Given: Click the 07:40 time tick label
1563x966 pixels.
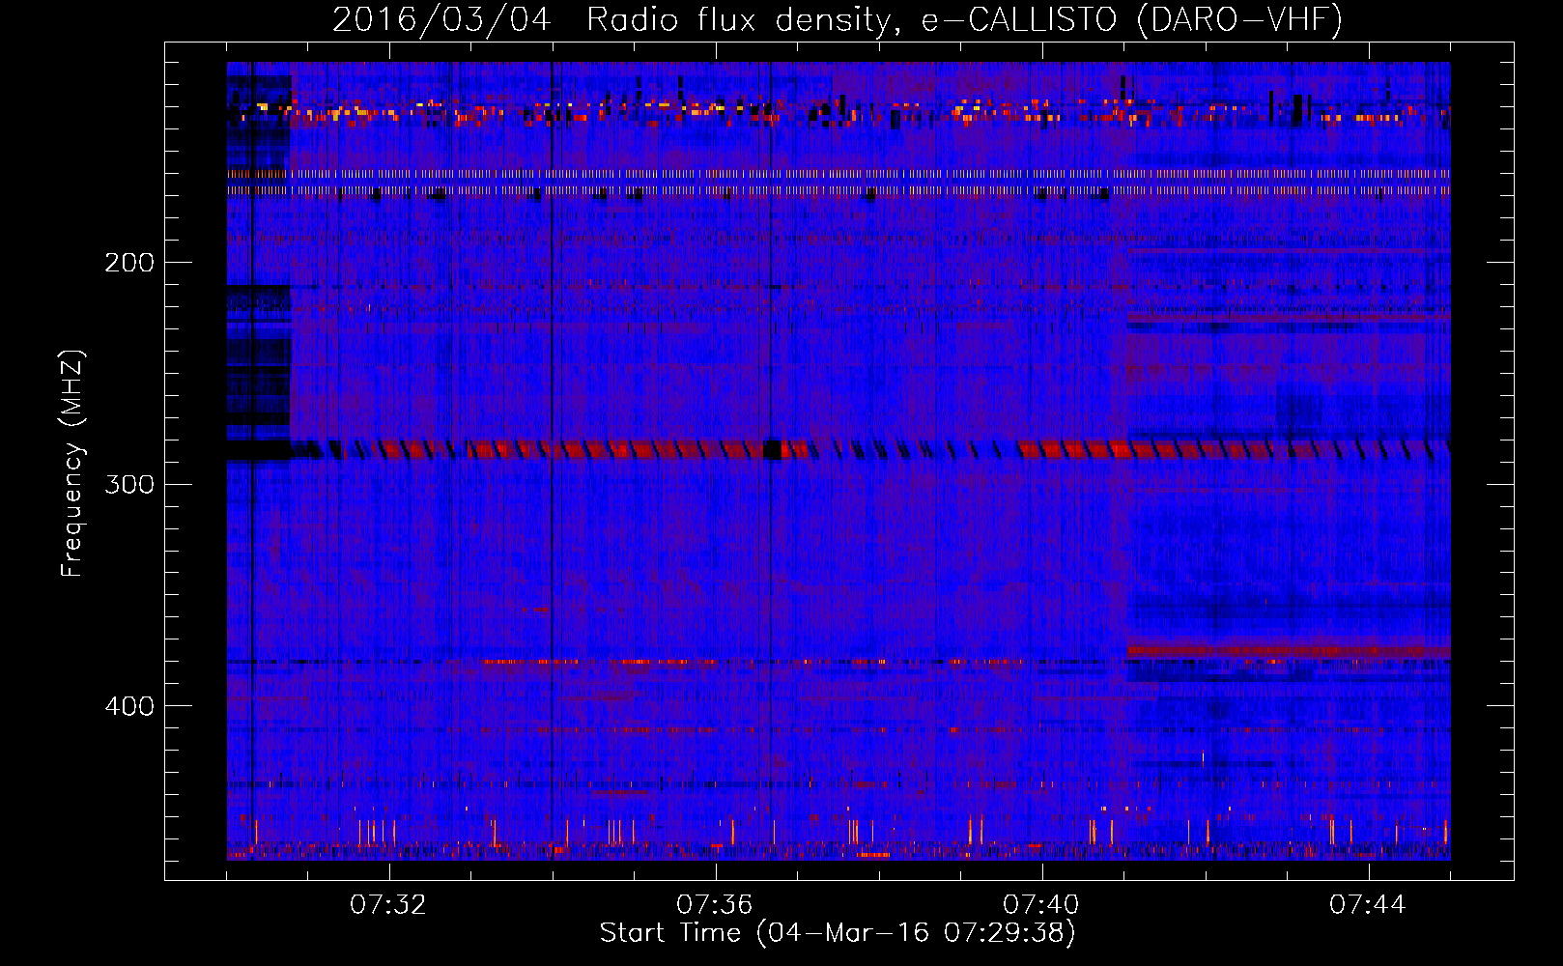Looking at the screenshot, I should click(x=1041, y=904).
